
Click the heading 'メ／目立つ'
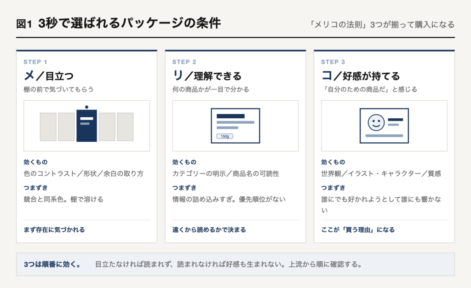click(49, 75)
